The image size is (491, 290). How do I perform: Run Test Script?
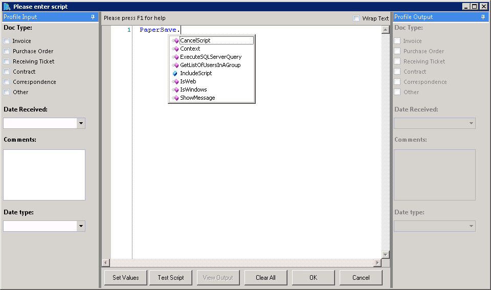pos(171,278)
